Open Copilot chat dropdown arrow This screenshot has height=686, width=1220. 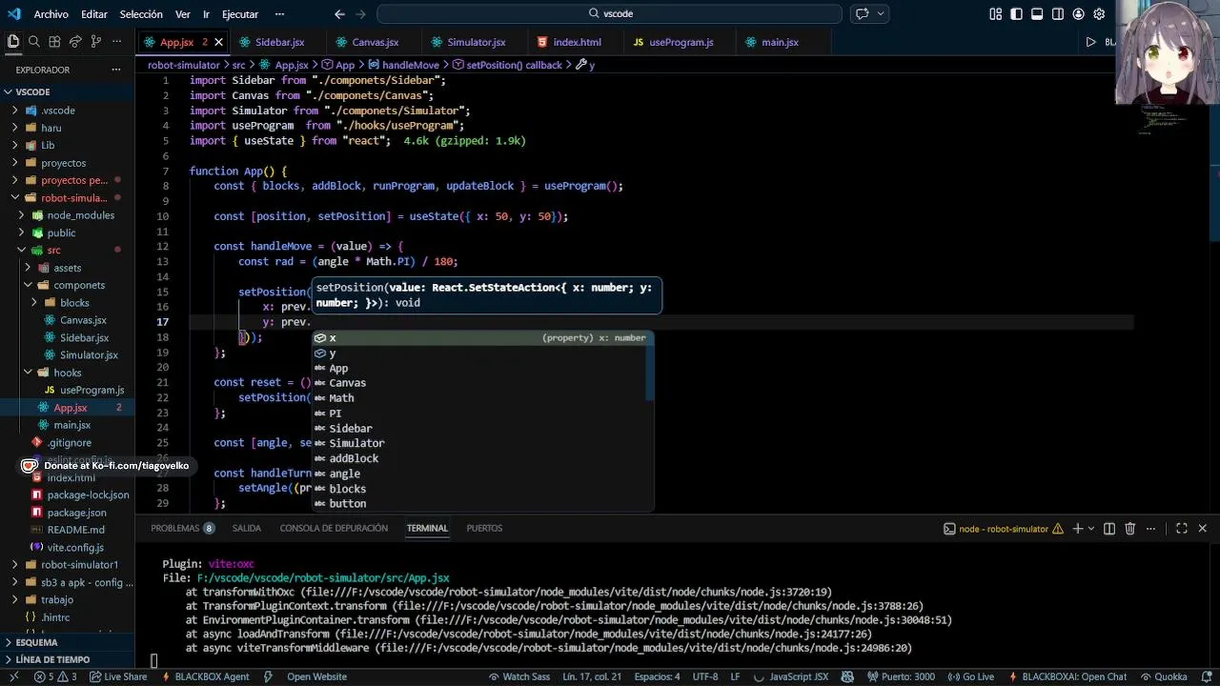coord(881,14)
